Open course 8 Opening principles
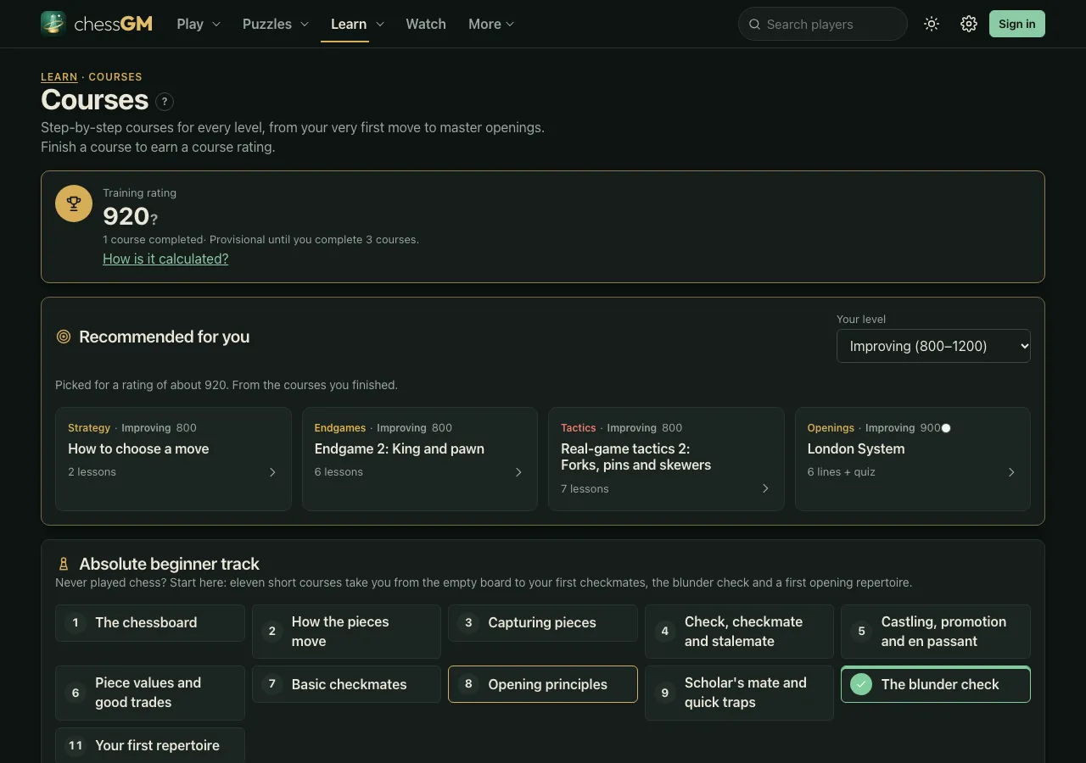Screen dimensions: 1086x763 coord(543,684)
